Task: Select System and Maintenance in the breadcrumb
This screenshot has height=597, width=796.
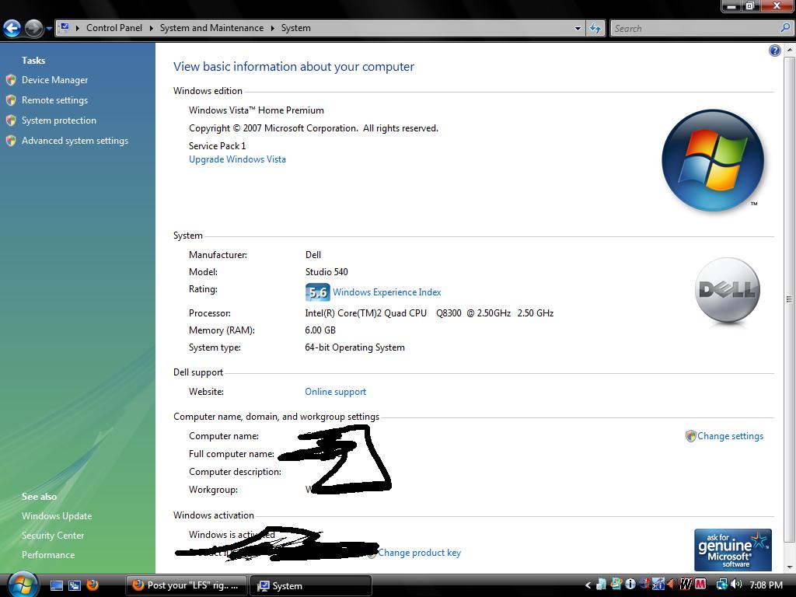Action: pyautogui.click(x=211, y=28)
